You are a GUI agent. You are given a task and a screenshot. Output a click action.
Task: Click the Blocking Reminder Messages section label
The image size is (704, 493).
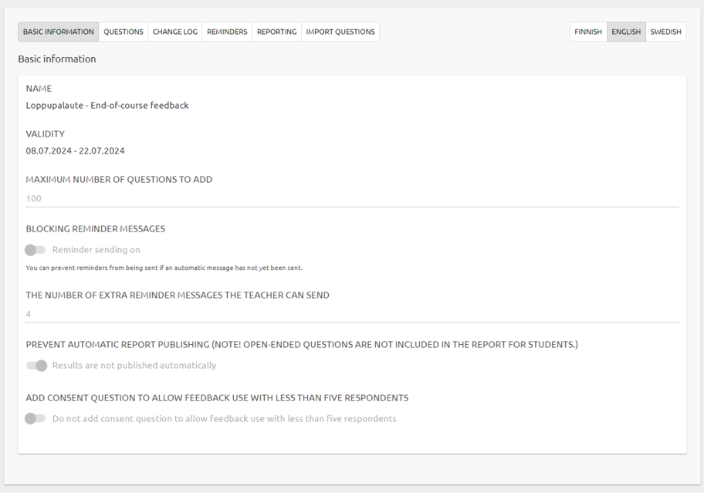pos(95,229)
